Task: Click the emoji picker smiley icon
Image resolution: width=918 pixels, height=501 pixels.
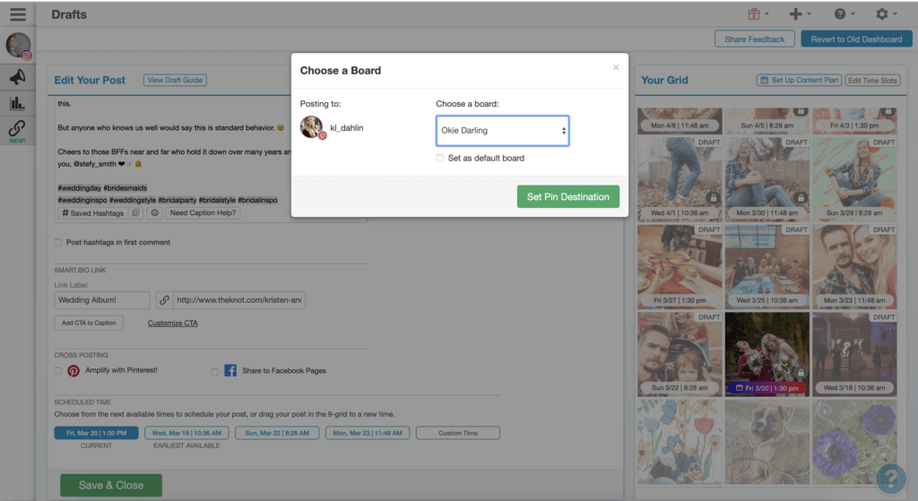Action: click(154, 213)
